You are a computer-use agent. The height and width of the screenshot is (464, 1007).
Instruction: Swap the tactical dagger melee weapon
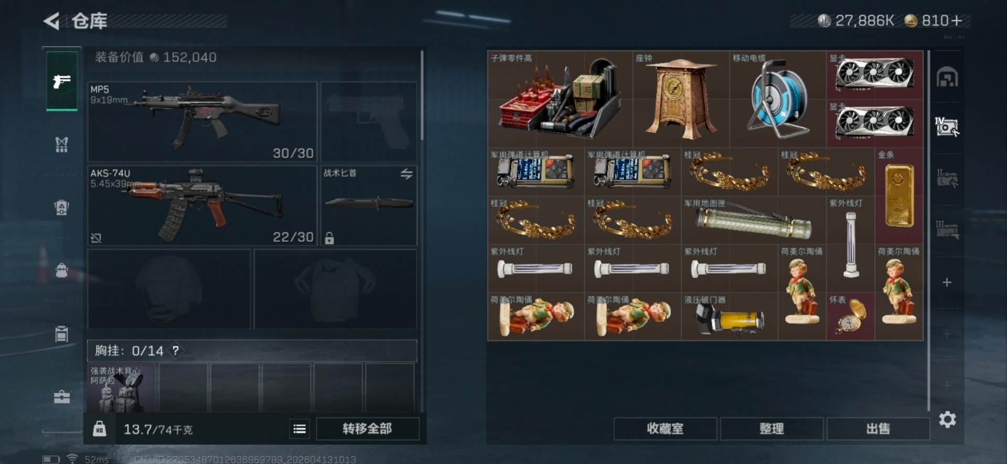(406, 174)
